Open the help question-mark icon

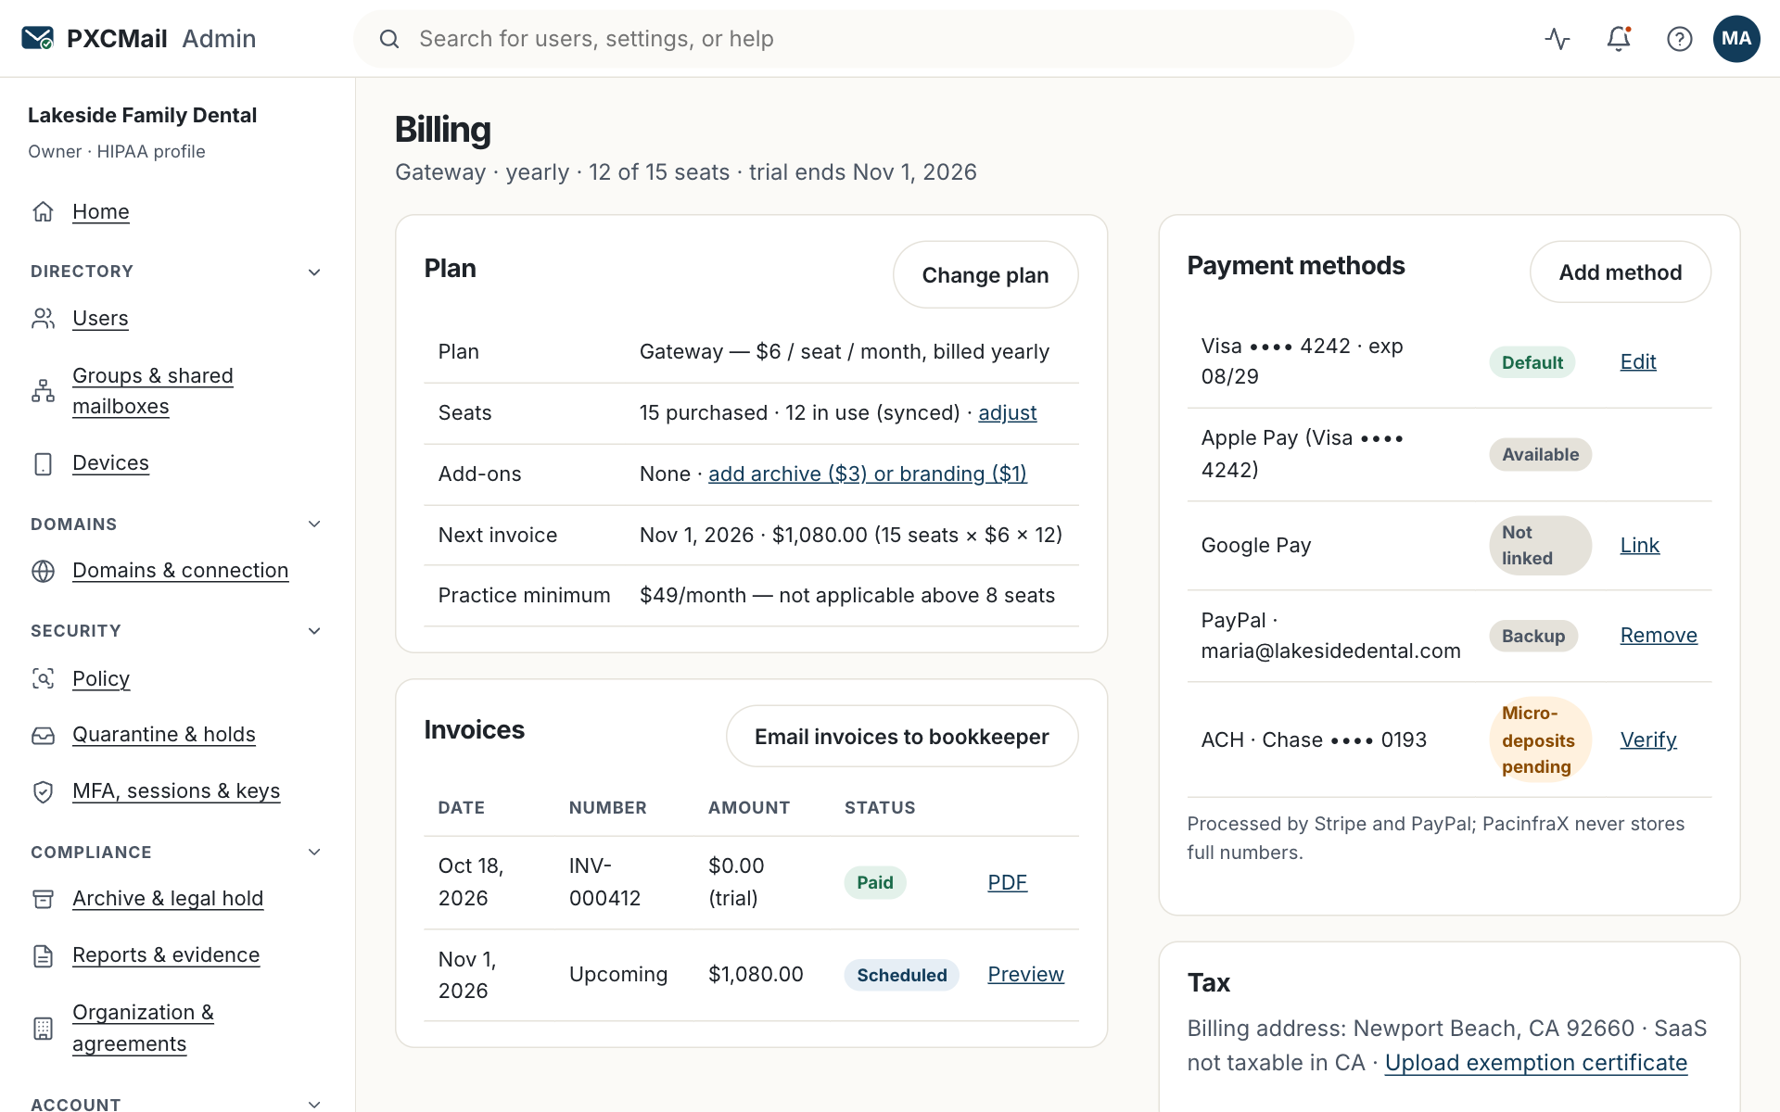pyautogui.click(x=1680, y=39)
